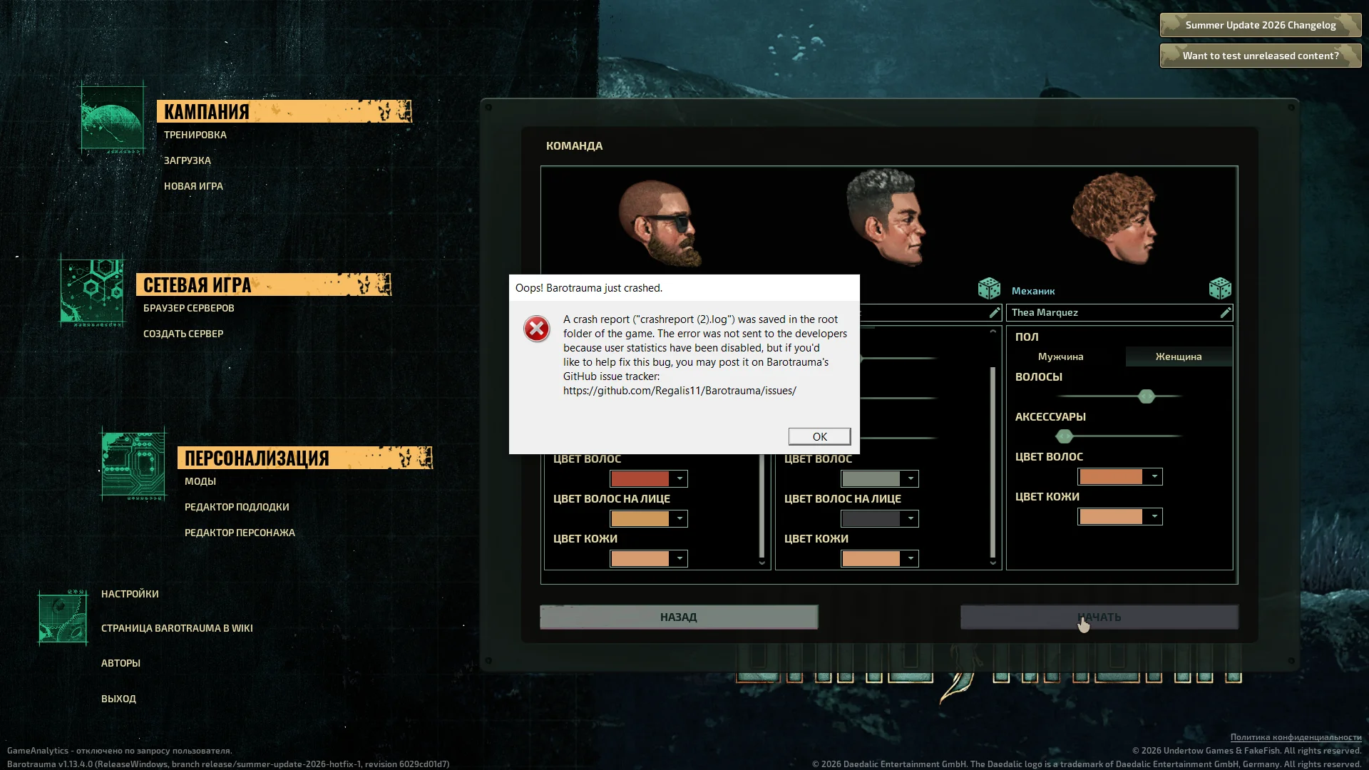The image size is (1369, 770).
Task: Click the settings gears icon
Action: click(x=63, y=617)
